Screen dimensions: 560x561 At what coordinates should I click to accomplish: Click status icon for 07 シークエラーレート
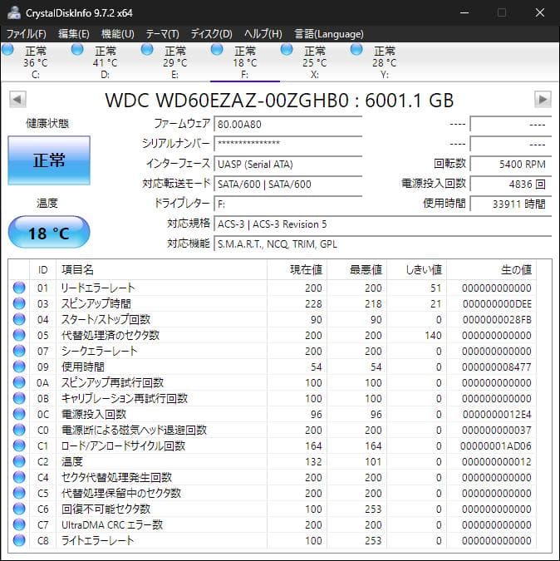[x=19, y=351]
